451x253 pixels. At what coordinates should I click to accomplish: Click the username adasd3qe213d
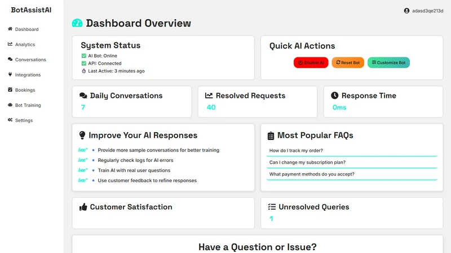[428, 11]
